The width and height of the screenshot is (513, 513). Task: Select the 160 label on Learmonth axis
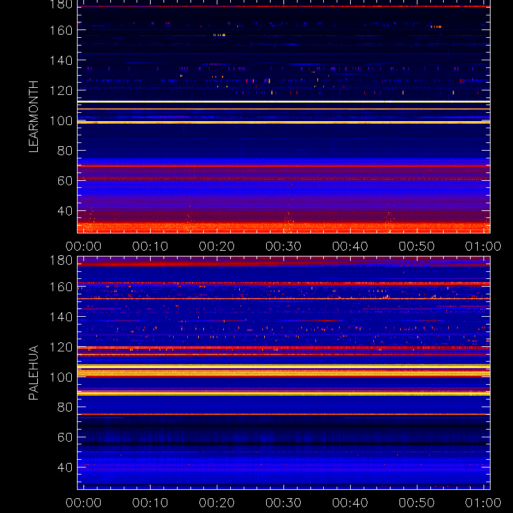(x=61, y=30)
